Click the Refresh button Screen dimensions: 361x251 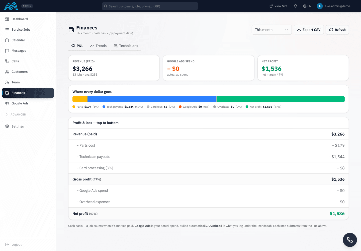(x=337, y=30)
